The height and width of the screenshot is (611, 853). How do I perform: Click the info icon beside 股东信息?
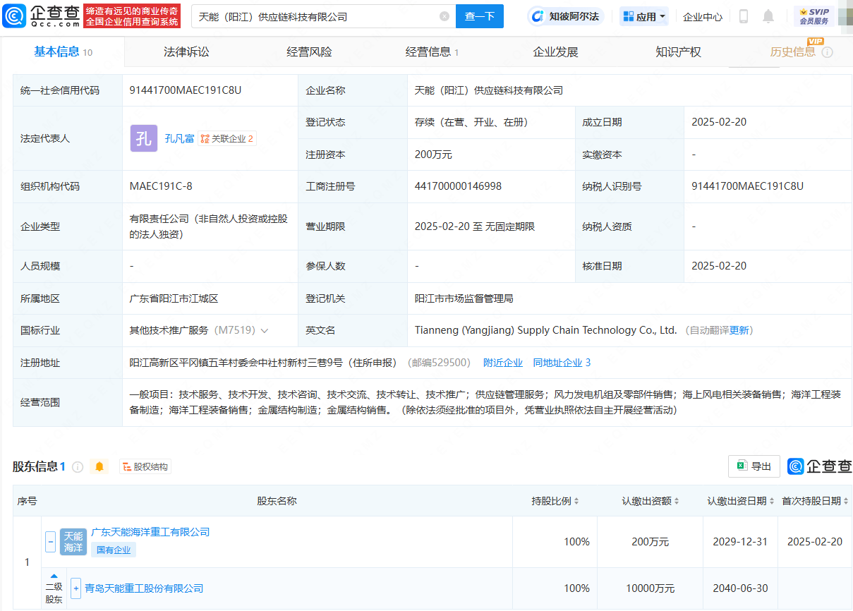point(78,466)
